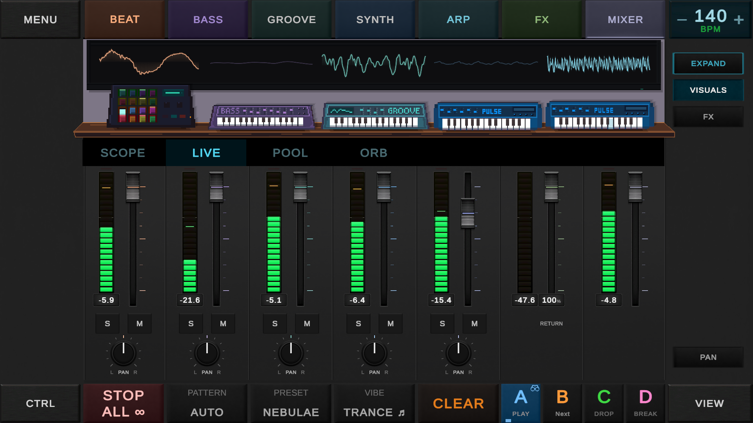Click the purple BASS keyboard instrument
Image resolution: width=753 pixels, height=423 pixels.
click(x=262, y=116)
